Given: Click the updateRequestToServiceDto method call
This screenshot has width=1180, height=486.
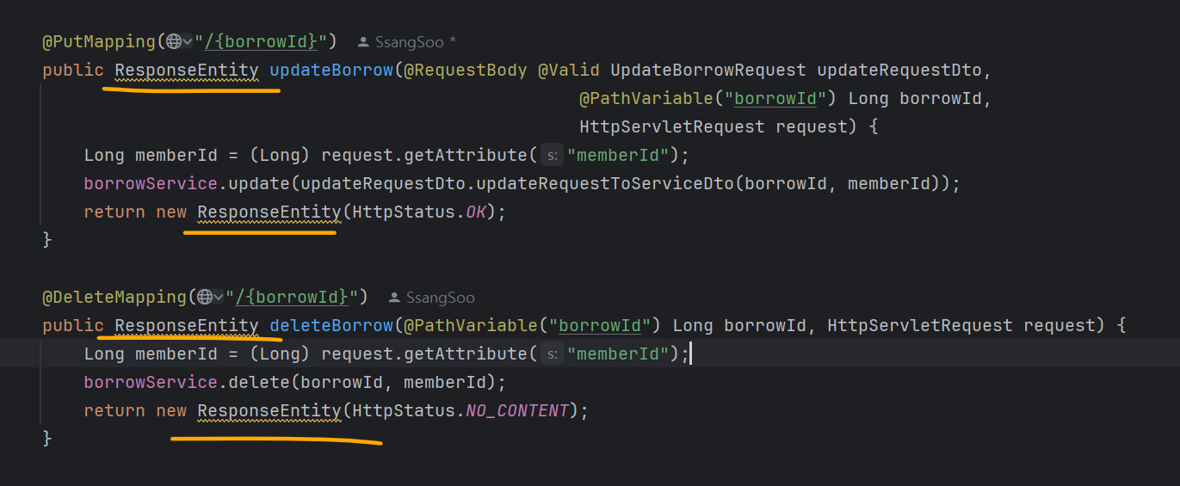Looking at the screenshot, I should click(x=605, y=183).
